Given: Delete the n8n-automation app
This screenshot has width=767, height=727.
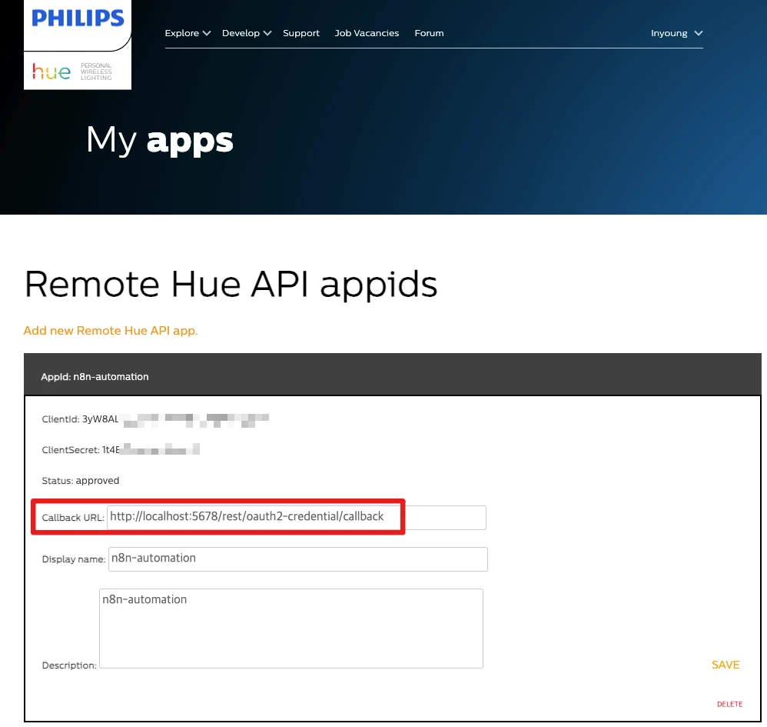Looking at the screenshot, I should pos(729,704).
